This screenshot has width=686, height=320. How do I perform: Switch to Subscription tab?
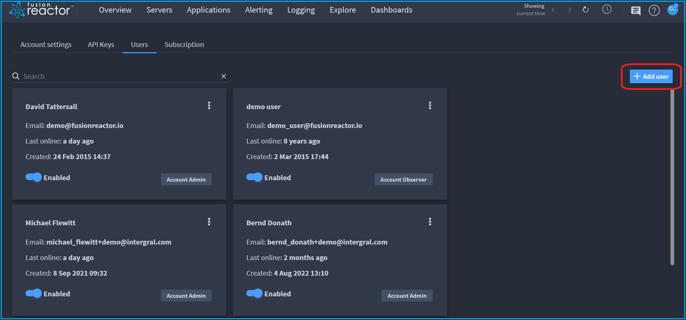point(184,45)
